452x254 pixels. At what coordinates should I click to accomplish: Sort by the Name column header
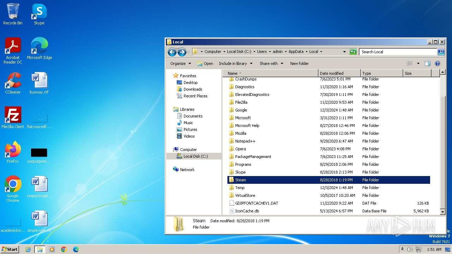coord(270,73)
